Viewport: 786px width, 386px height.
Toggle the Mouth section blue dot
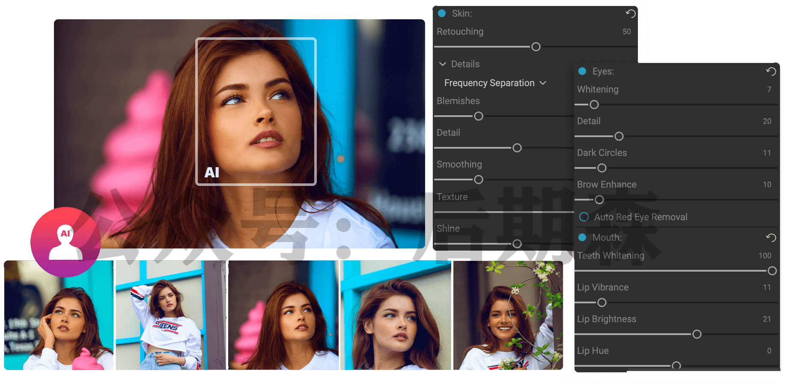coord(582,237)
